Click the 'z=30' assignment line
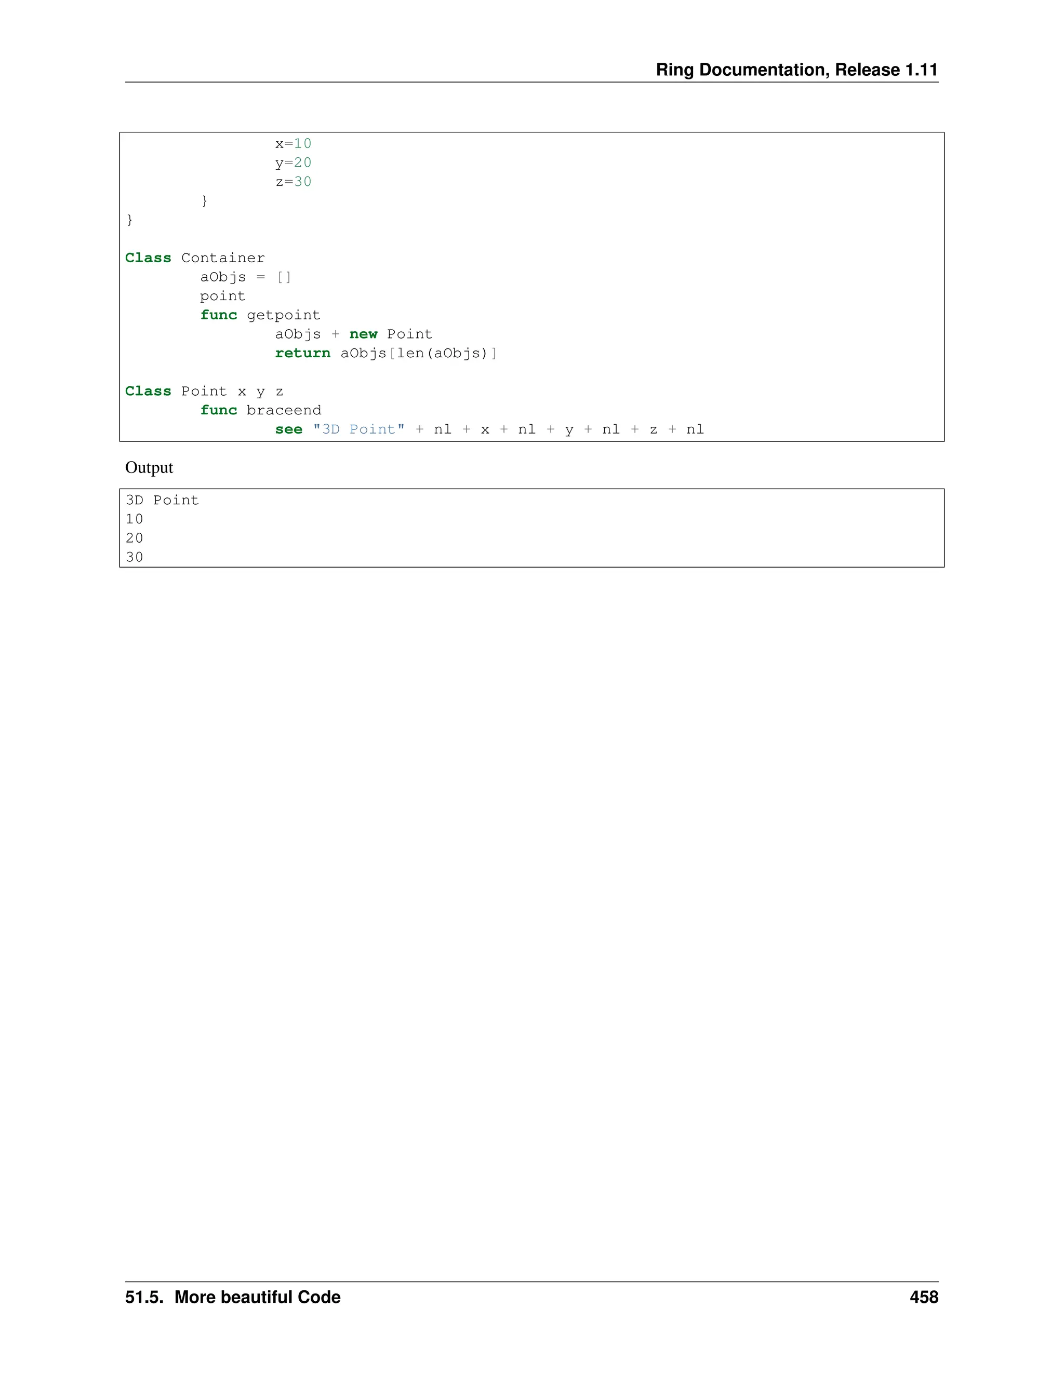The image size is (1064, 1376). tap(293, 181)
